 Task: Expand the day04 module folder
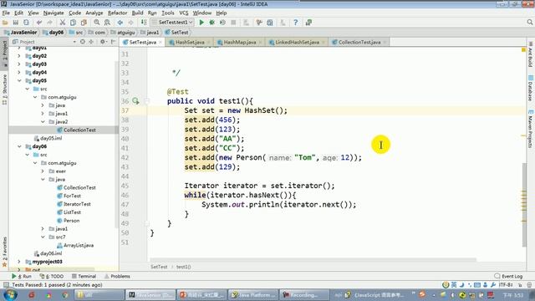[x=19, y=73]
